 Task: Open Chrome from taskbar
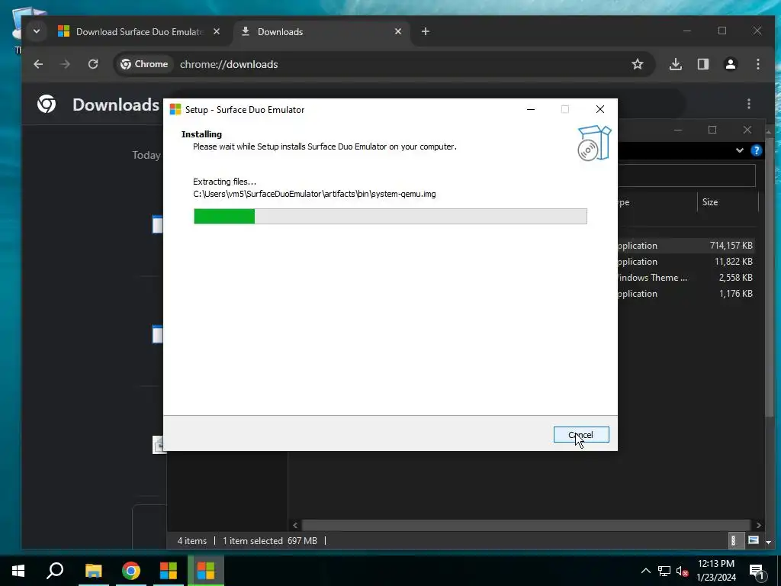click(x=131, y=571)
